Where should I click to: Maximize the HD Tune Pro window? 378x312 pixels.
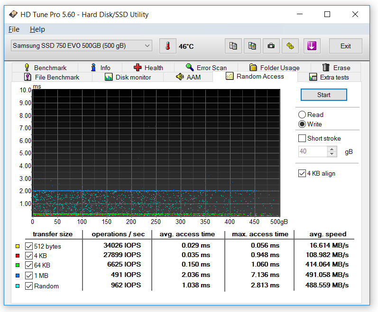point(327,14)
